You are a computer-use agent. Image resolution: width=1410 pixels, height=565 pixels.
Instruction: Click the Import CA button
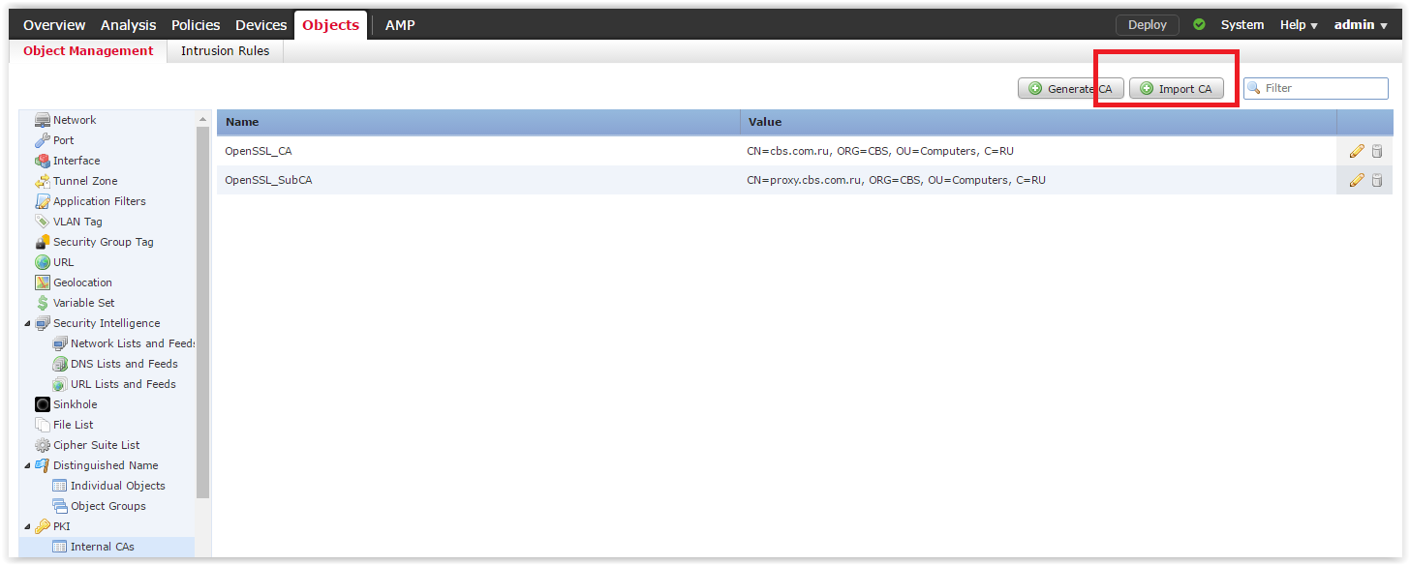(1177, 88)
